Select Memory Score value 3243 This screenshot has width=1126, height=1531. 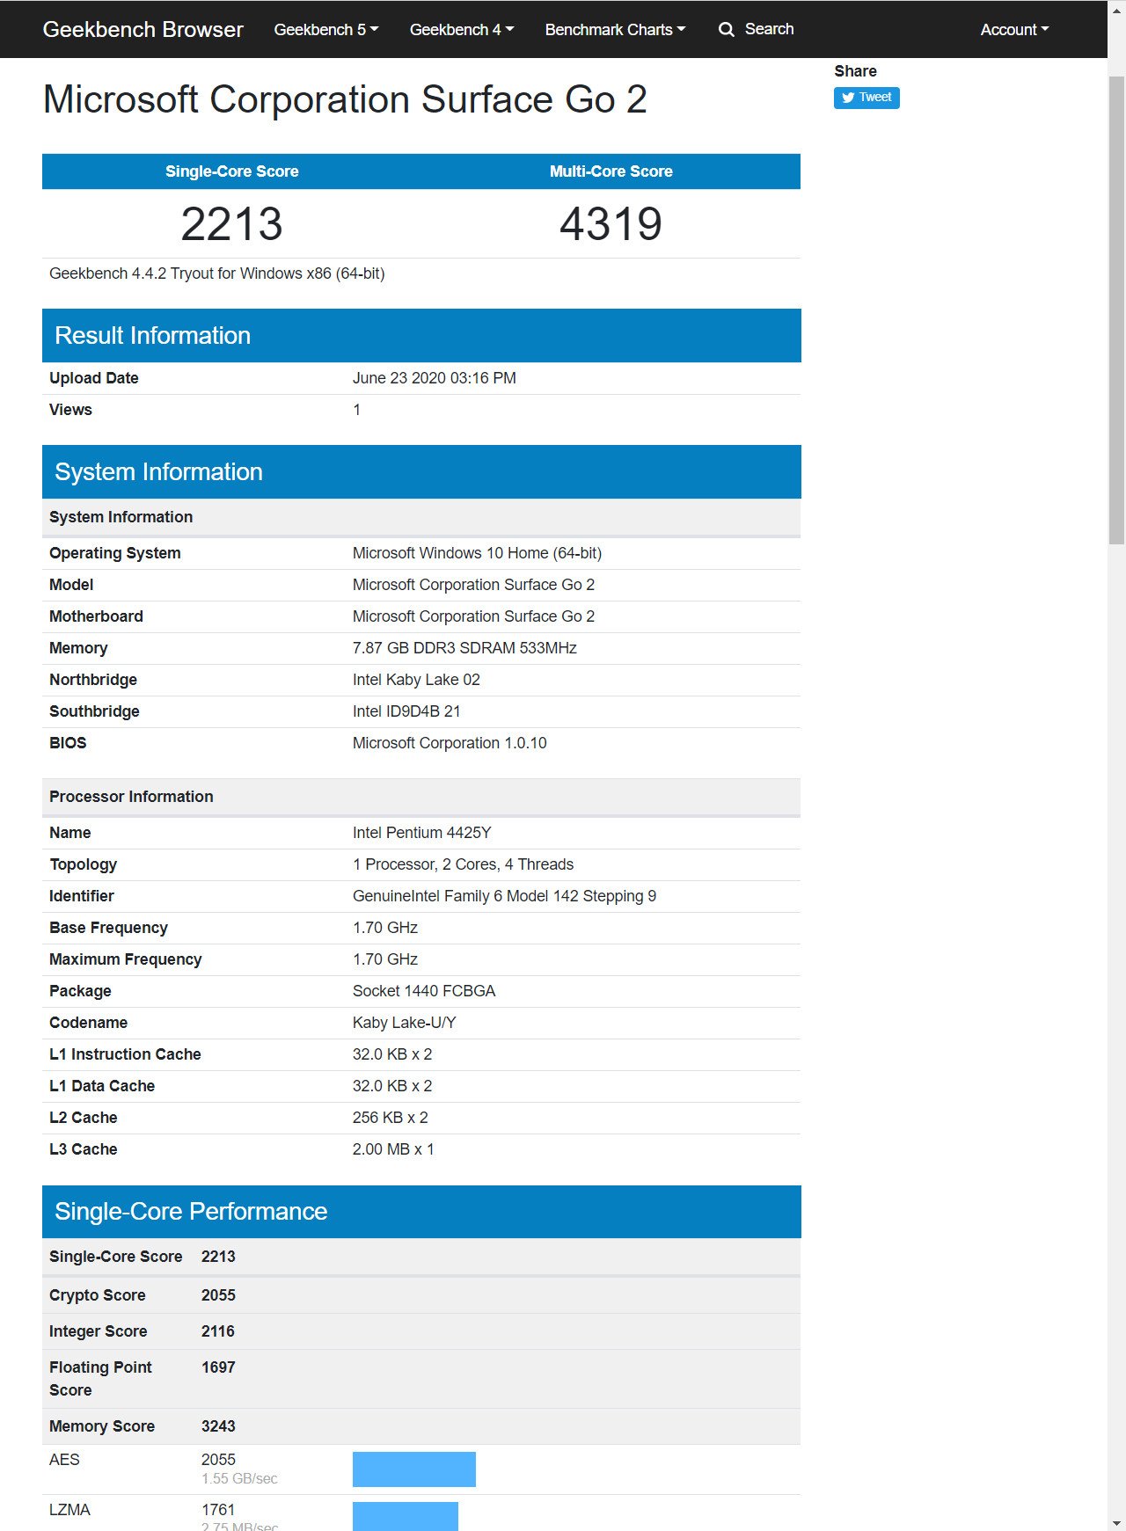[x=218, y=1426]
